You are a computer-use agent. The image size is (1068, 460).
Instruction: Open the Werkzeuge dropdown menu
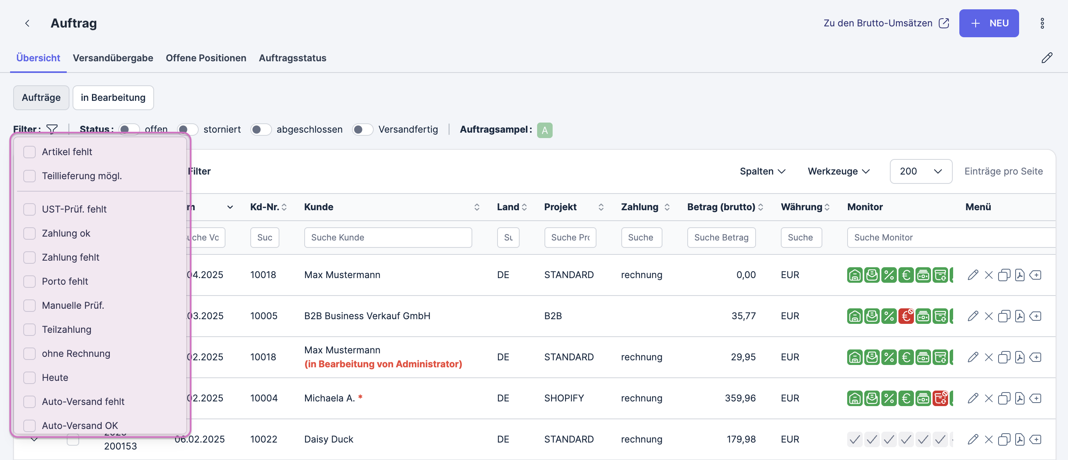click(838, 171)
